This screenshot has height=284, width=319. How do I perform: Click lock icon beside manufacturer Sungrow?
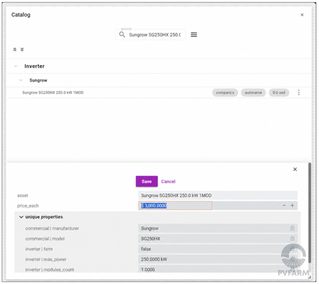point(292,228)
